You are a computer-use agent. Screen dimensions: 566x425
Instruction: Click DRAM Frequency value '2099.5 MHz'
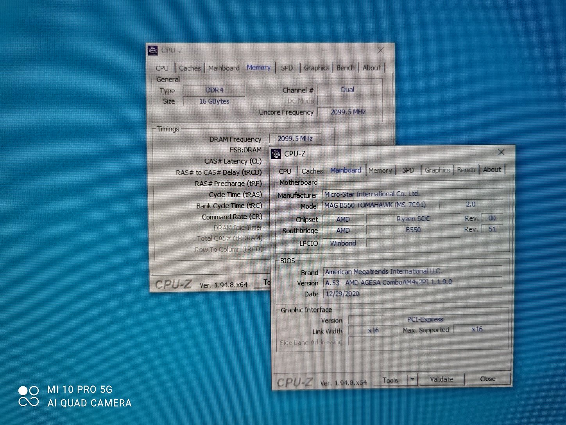click(295, 139)
